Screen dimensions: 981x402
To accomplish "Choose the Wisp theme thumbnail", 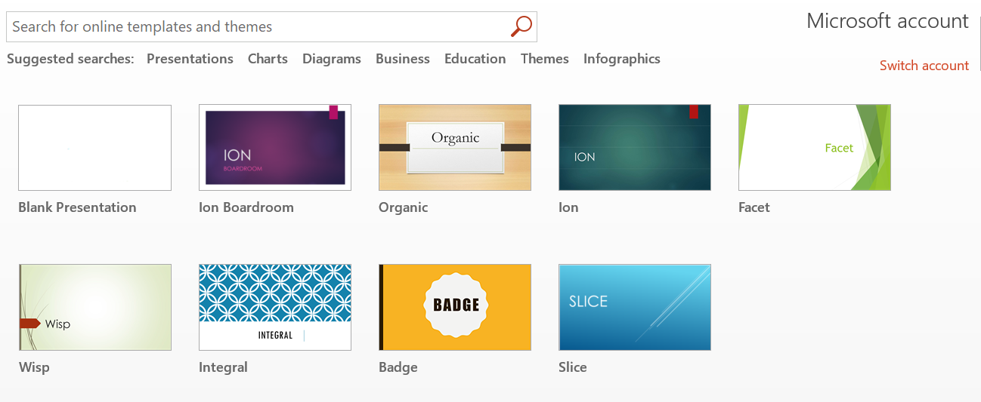I will pyautogui.click(x=94, y=307).
